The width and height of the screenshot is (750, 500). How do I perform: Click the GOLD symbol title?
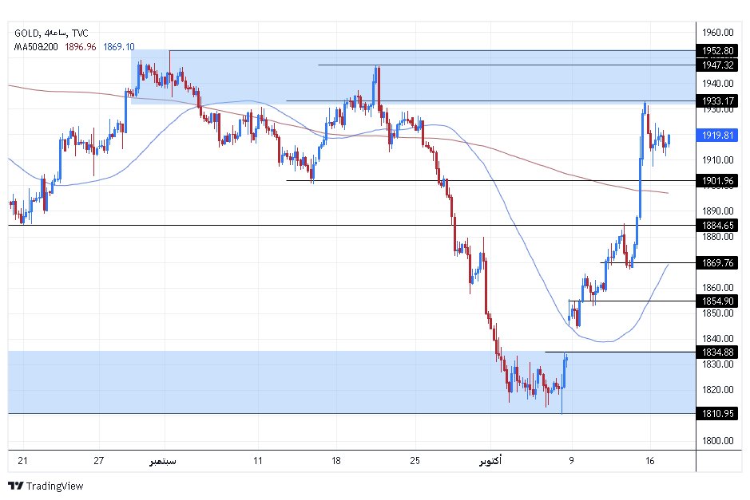[x=26, y=33]
